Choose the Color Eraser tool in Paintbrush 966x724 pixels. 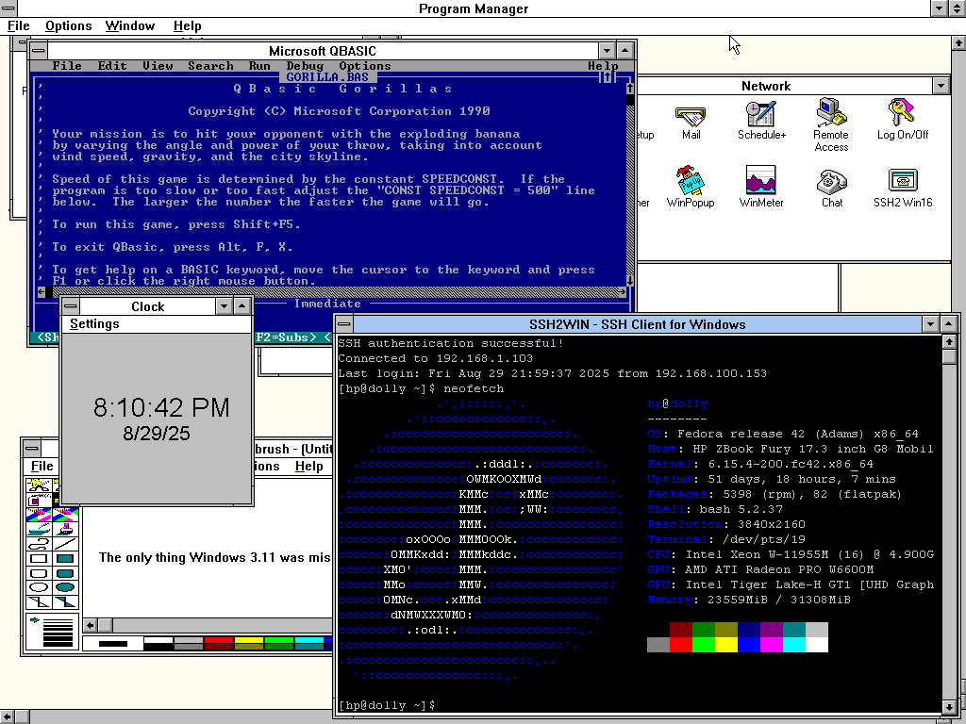pos(39,514)
